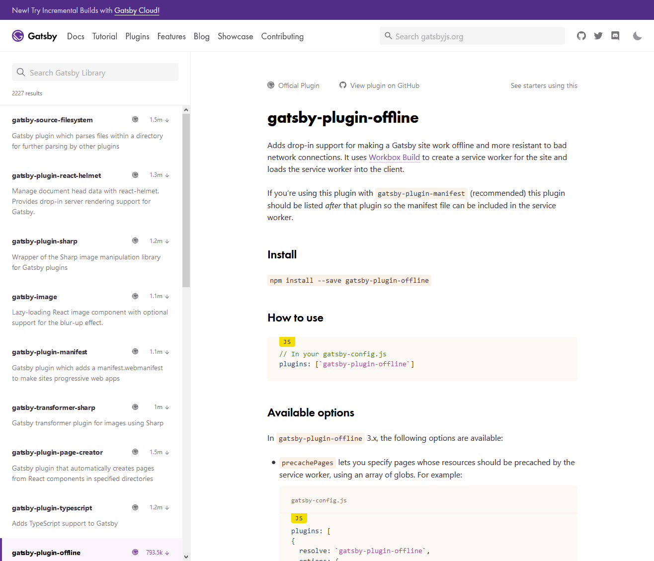Click the Official Plugin Gatsby icon
The height and width of the screenshot is (561, 654).
click(271, 85)
